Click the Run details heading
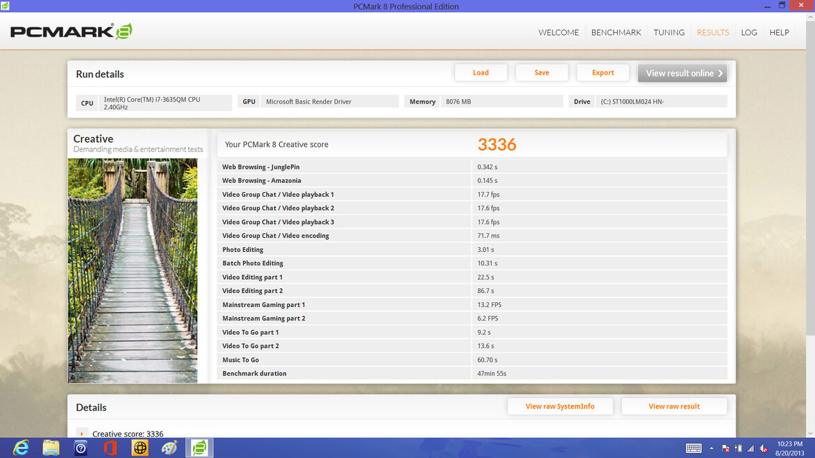Screen dimensions: 815x458 100,74
